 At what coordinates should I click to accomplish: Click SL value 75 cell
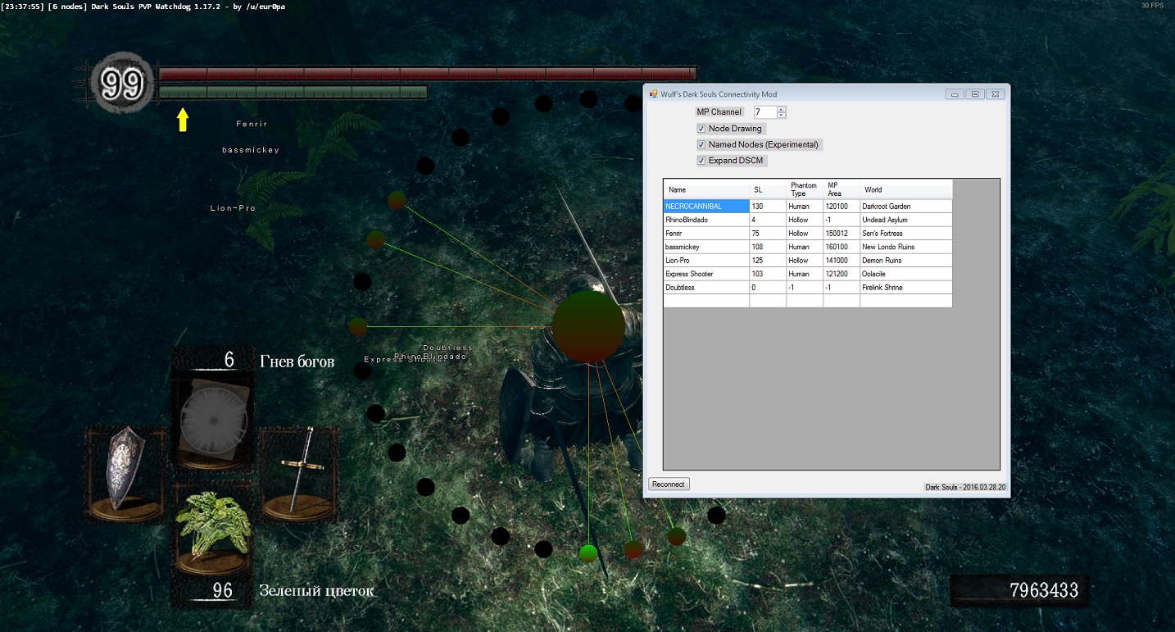(x=768, y=234)
